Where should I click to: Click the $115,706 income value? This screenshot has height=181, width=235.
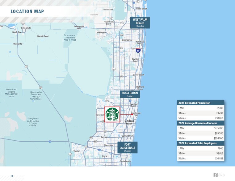tap(219, 128)
